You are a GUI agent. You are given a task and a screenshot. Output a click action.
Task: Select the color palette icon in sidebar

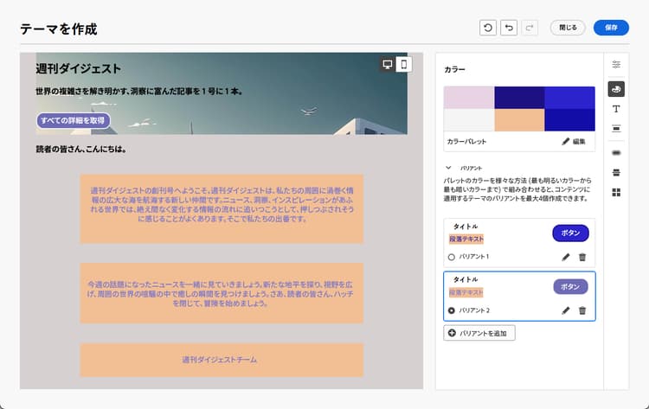(x=616, y=89)
